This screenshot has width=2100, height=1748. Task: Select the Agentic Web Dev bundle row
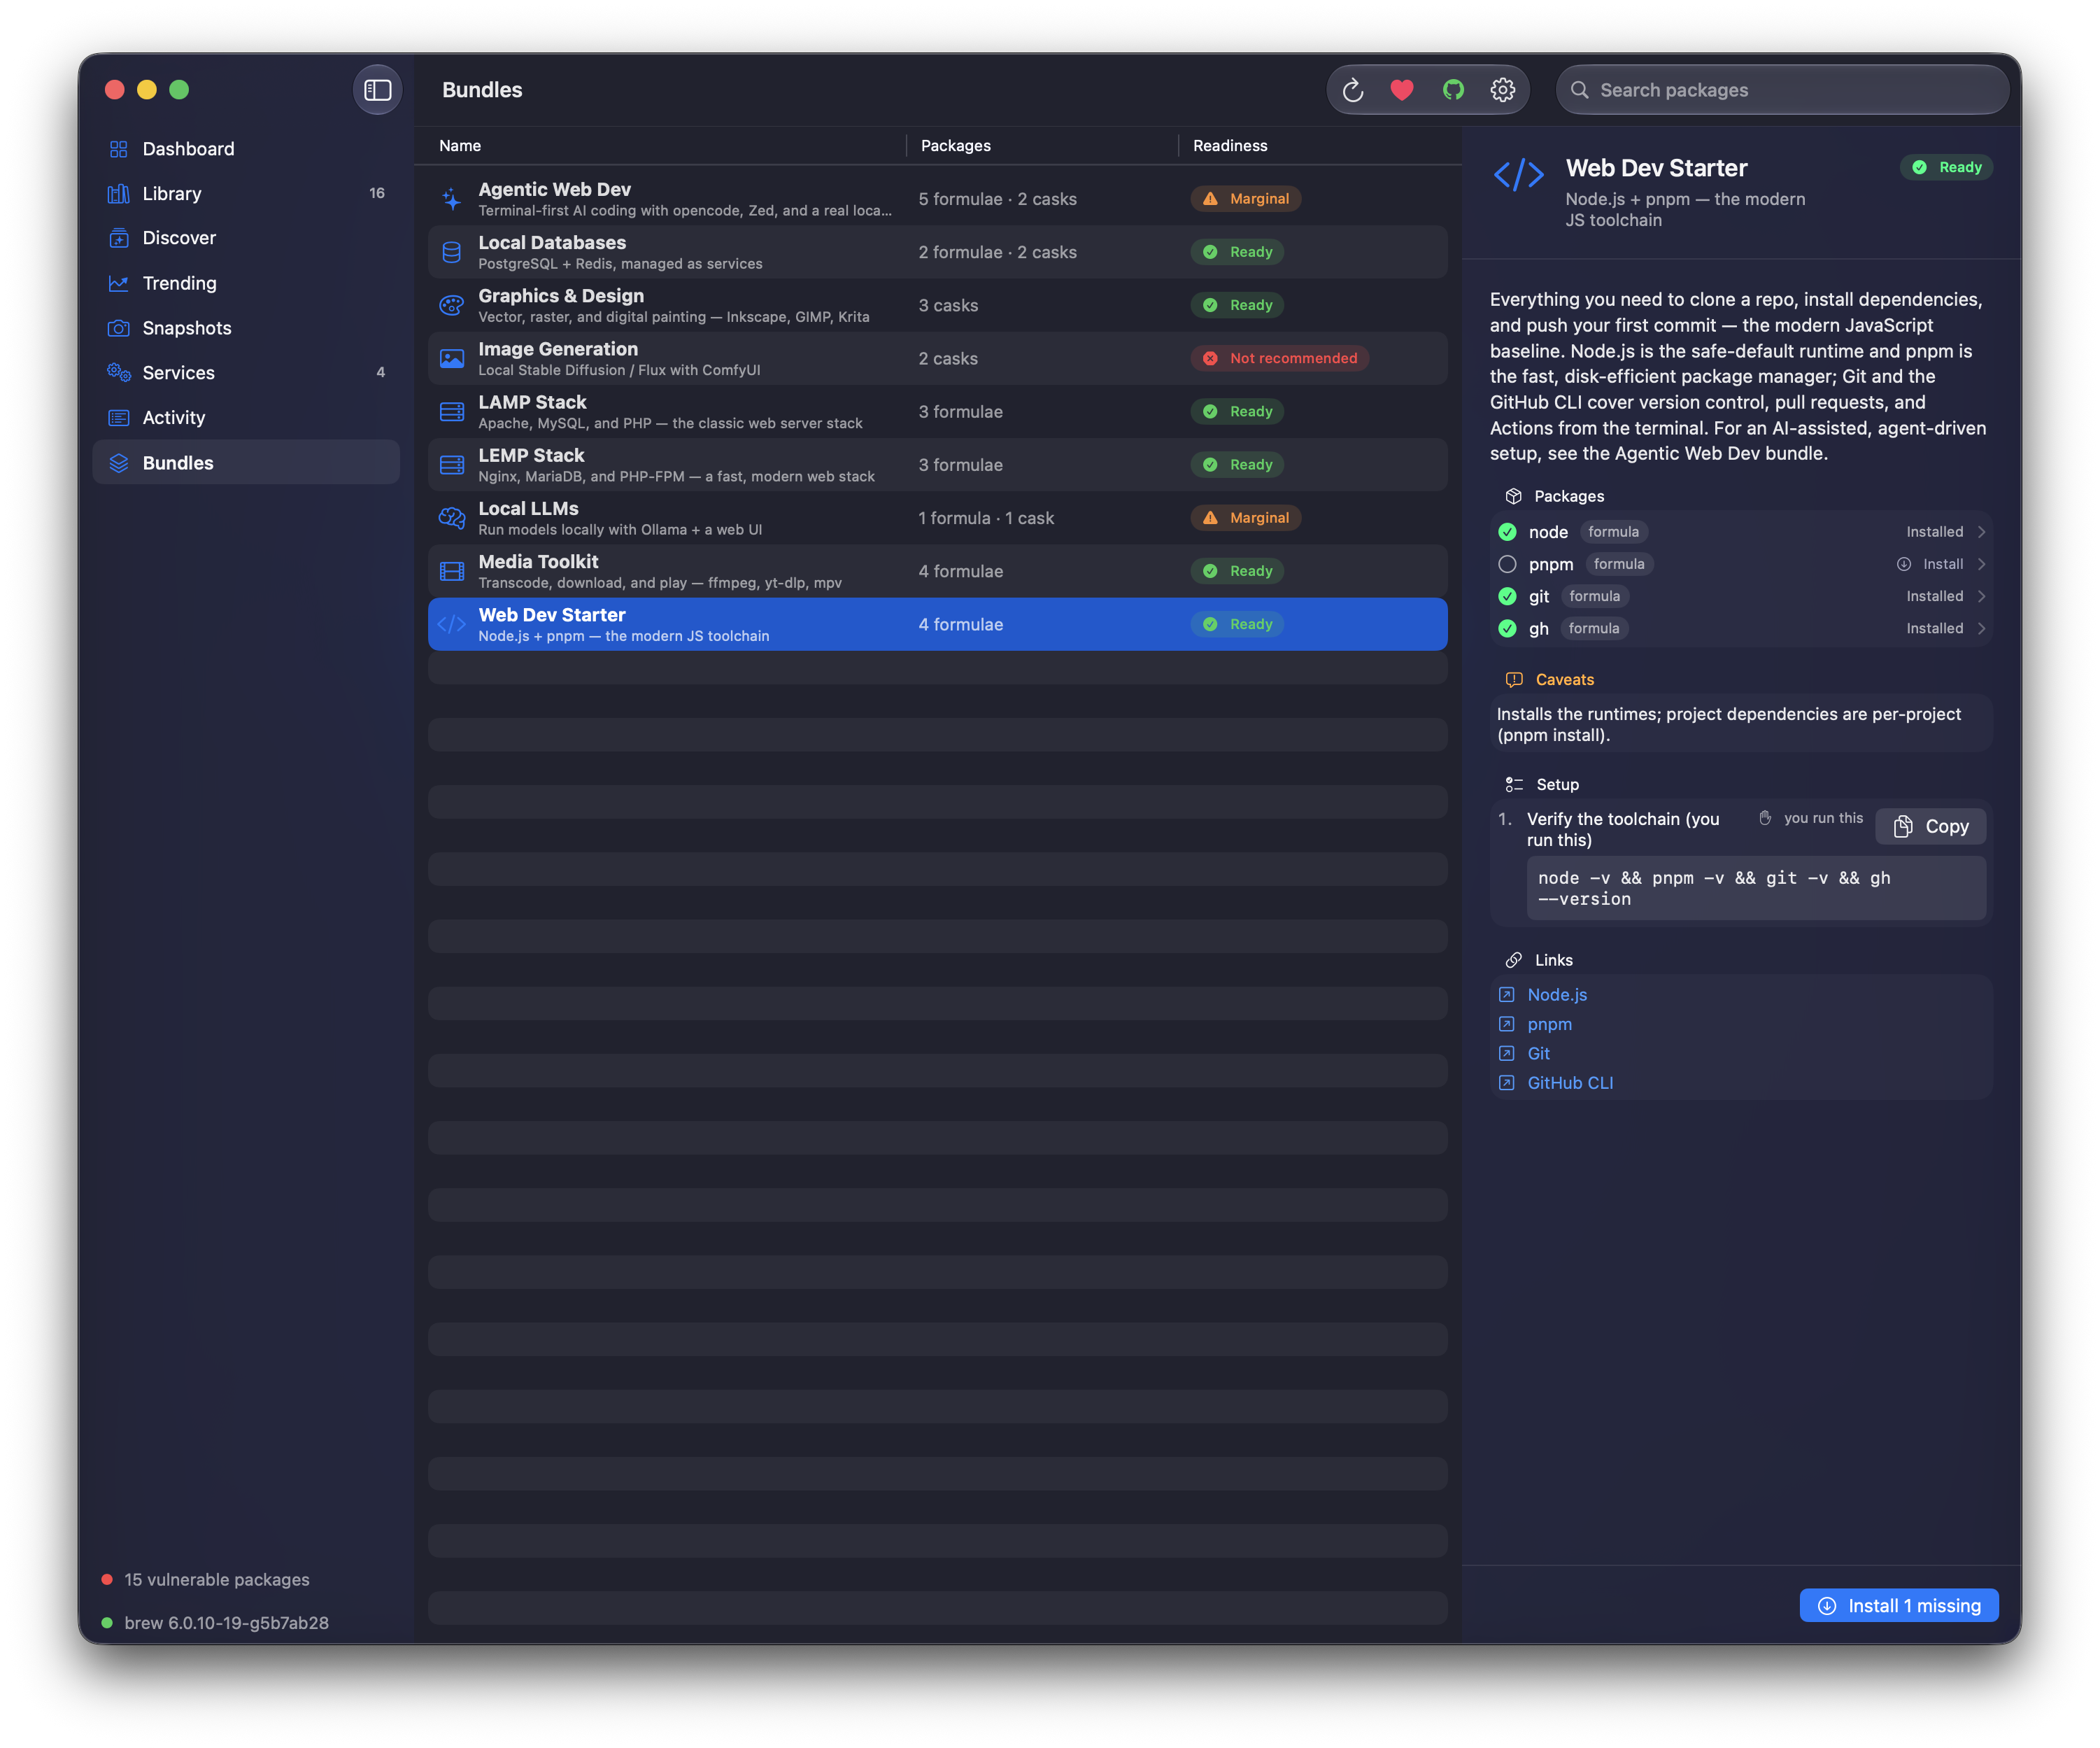pyautogui.click(x=937, y=199)
